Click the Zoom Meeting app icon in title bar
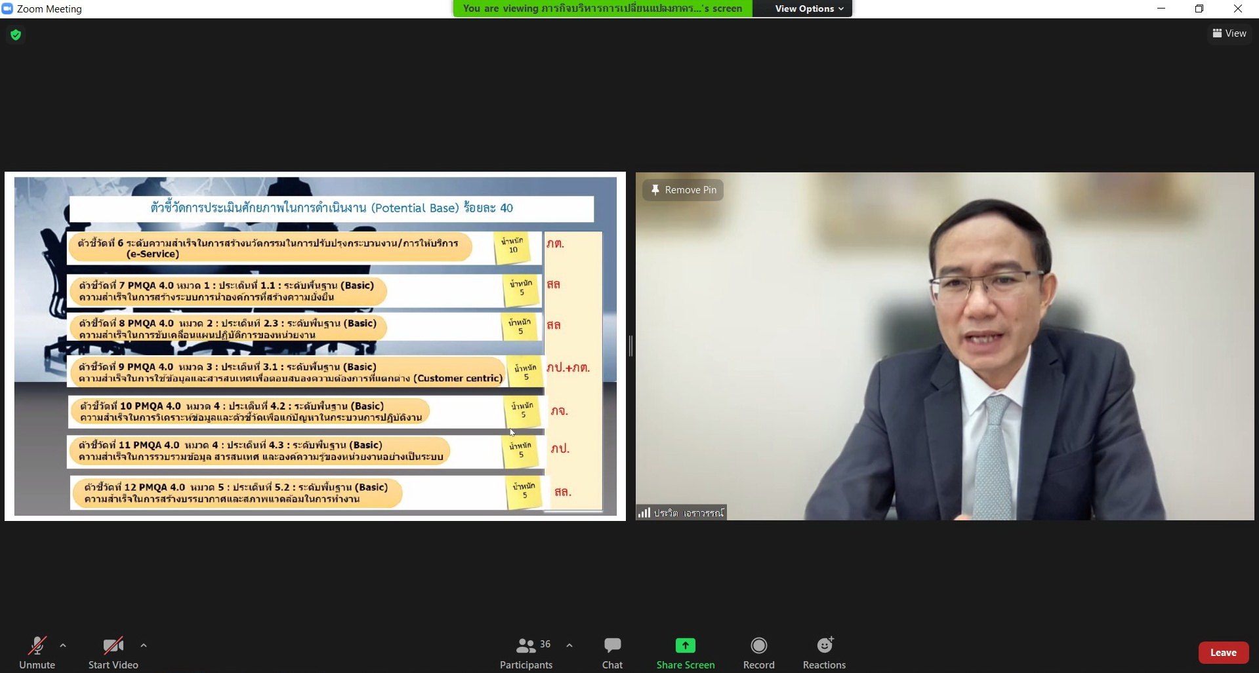Screen dimensions: 1259x673 tap(7, 9)
